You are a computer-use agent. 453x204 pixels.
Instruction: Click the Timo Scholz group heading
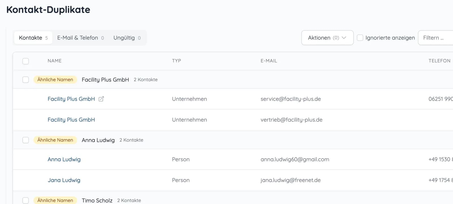click(97, 200)
